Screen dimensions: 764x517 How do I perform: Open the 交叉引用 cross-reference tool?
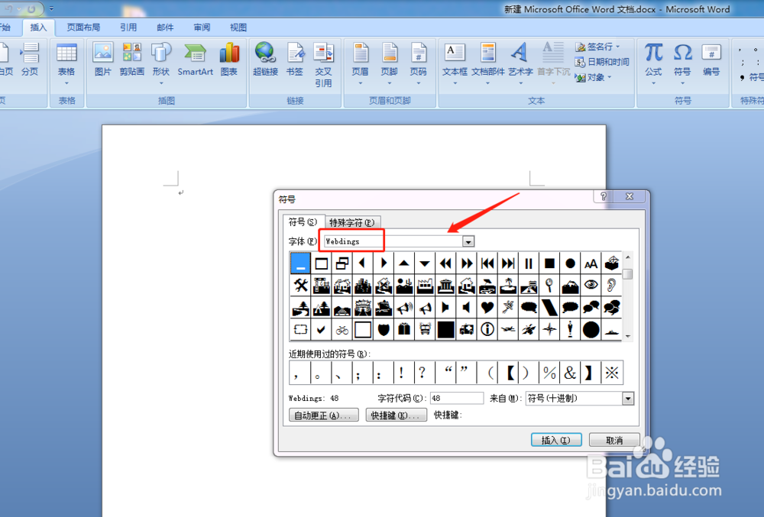(x=323, y=65)
